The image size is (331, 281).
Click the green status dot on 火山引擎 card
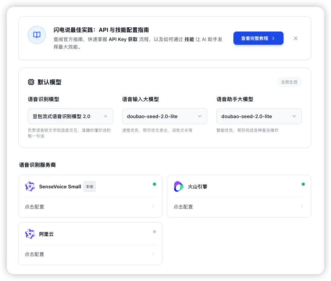(303, 184)
